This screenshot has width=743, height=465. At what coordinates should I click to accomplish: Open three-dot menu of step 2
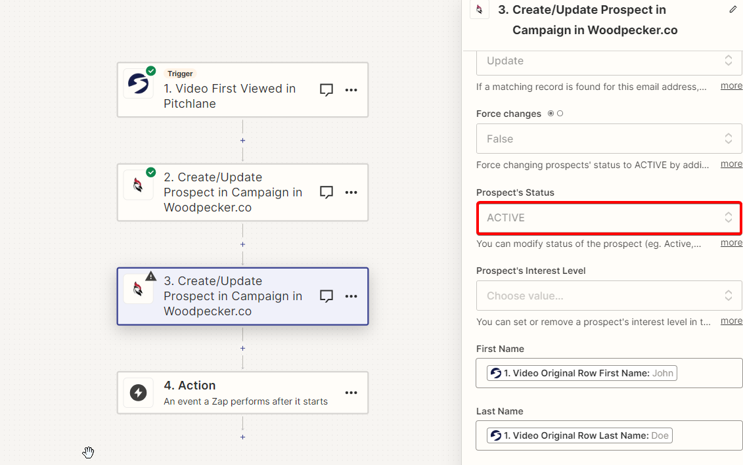[x=351, y=192]
